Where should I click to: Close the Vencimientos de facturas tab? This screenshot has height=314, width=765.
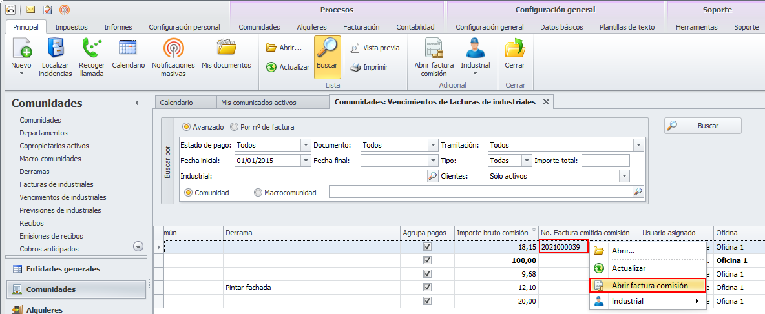pyautogui.click(x=546, y=102)
